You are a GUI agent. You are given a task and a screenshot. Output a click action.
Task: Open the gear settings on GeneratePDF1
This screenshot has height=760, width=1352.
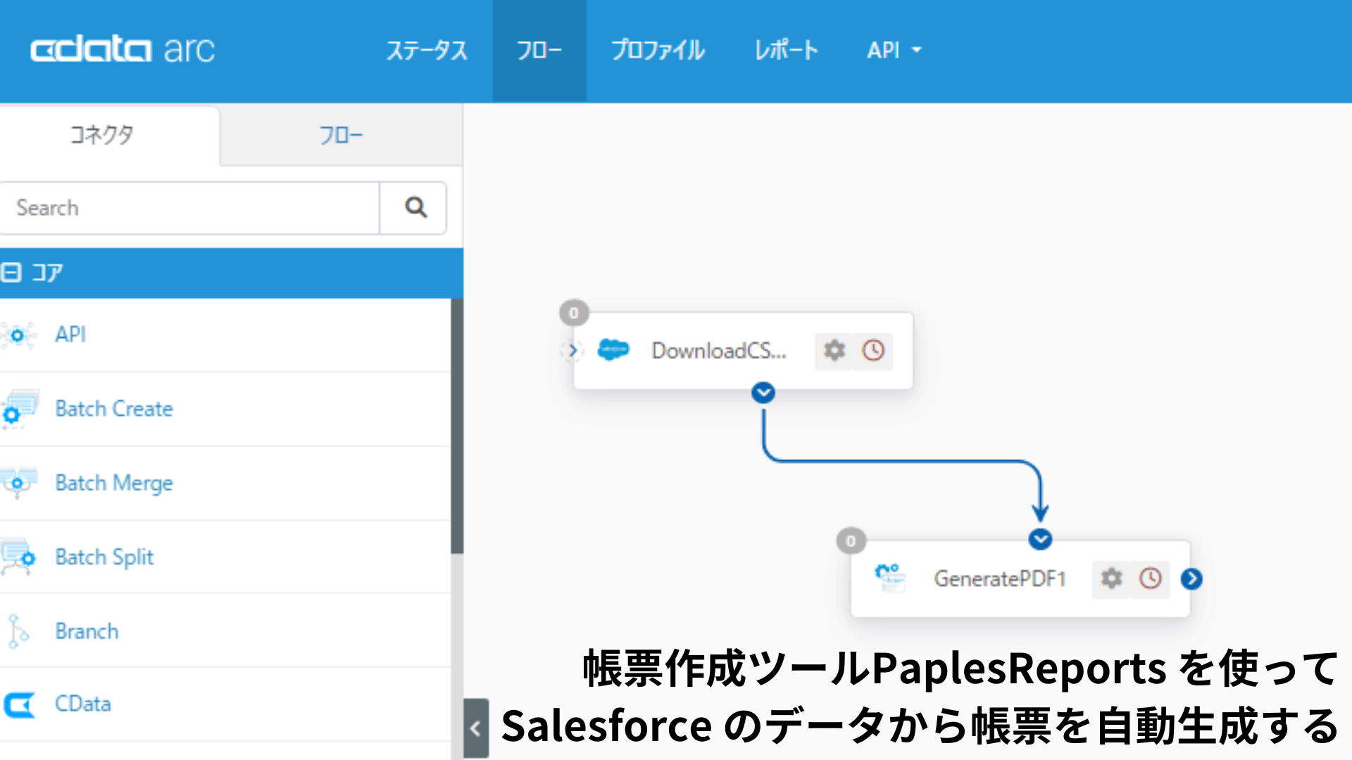point(1111,578)
